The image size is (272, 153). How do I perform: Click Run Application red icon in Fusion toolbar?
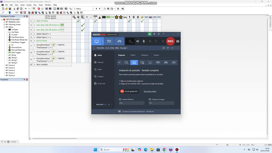(39, 9)
